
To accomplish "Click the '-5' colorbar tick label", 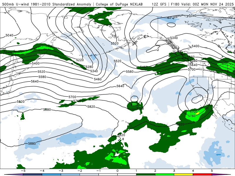I will (x=23, y=171).
